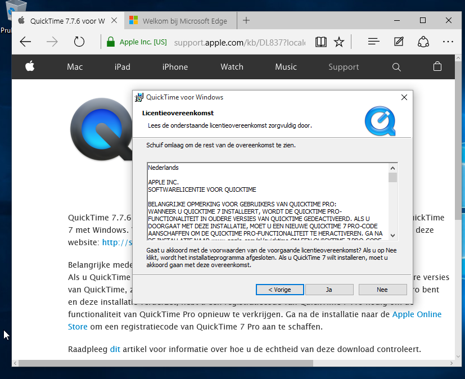Viewport: 465px width, 379px height.
Task: Click 'Apple Inc. [US]' certificate label
Action: pyautogui.click(x=143, y=42)
